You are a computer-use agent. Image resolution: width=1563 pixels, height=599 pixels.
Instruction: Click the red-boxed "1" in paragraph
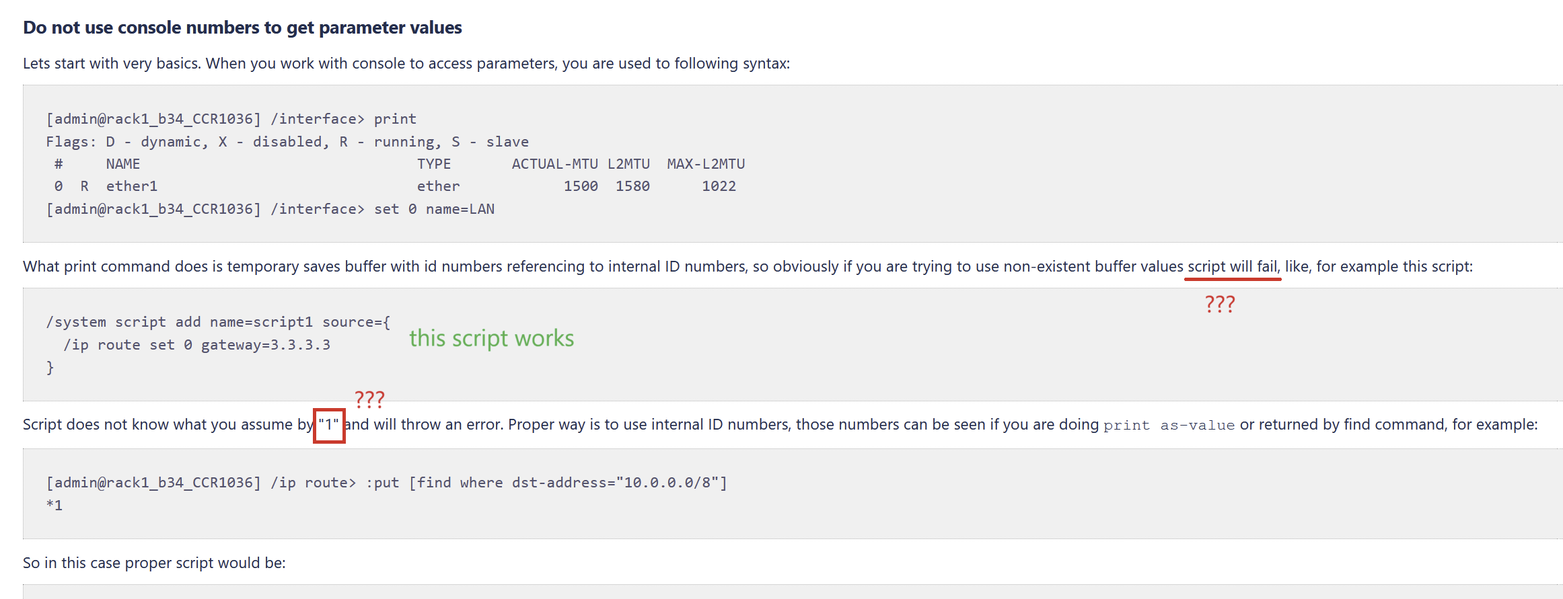coord(329,426)
